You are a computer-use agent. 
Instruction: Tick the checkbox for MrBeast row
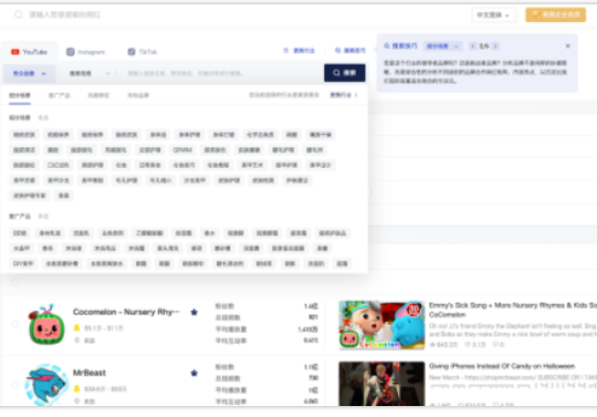15,384
